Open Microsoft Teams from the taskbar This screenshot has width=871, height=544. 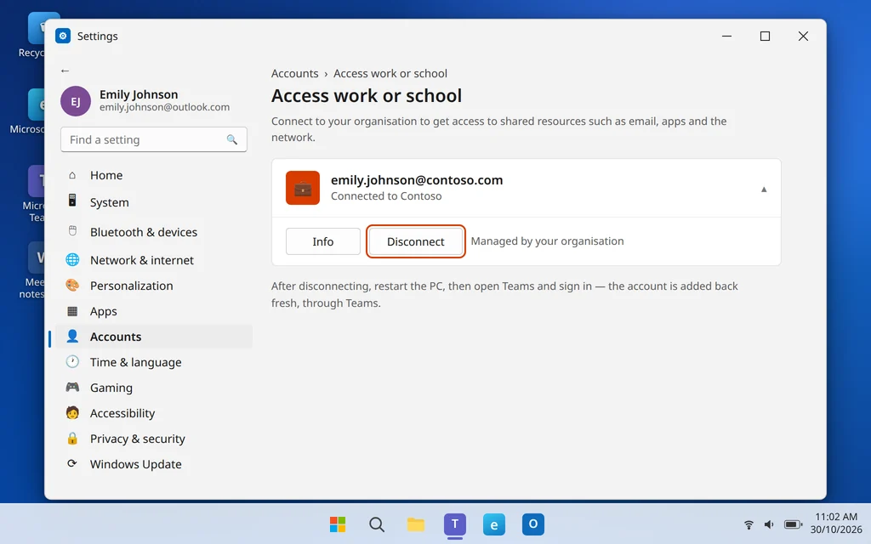pyautogui.click(x=455, y=524)
